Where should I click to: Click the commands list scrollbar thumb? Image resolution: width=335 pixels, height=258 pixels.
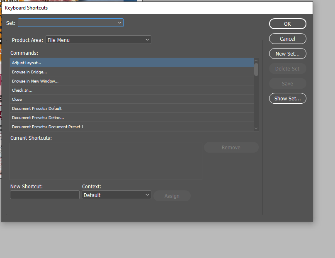click(x=256, y=69)
